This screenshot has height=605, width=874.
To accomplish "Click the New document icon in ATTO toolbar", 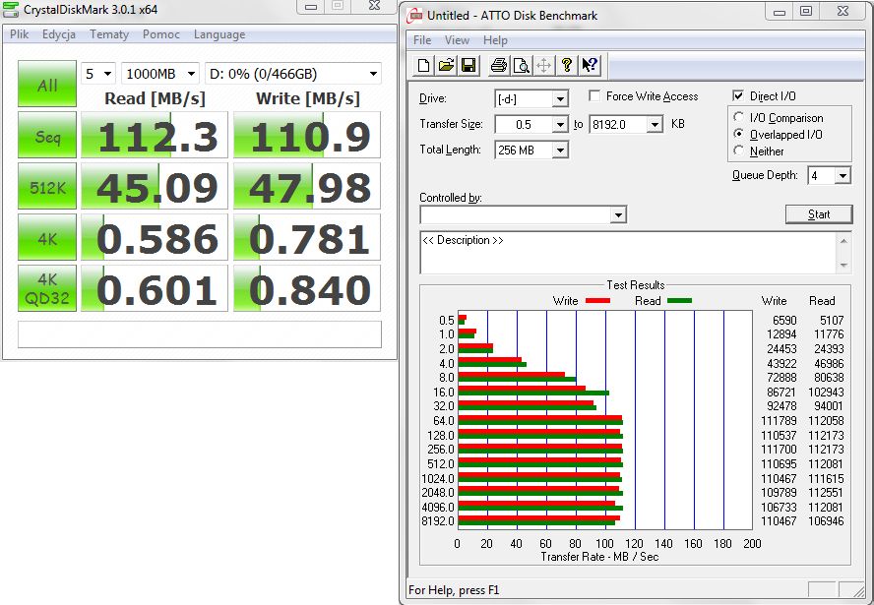I will tap(423, 66).
